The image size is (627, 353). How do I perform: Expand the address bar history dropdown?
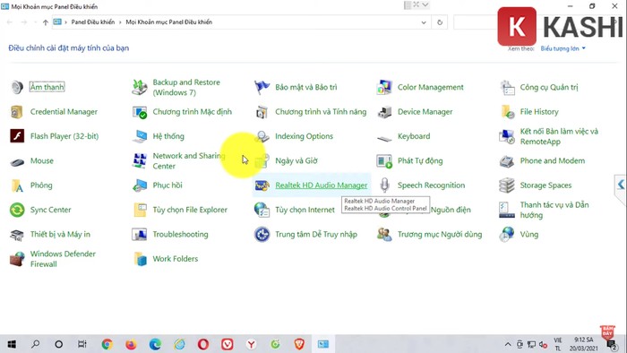424,22
